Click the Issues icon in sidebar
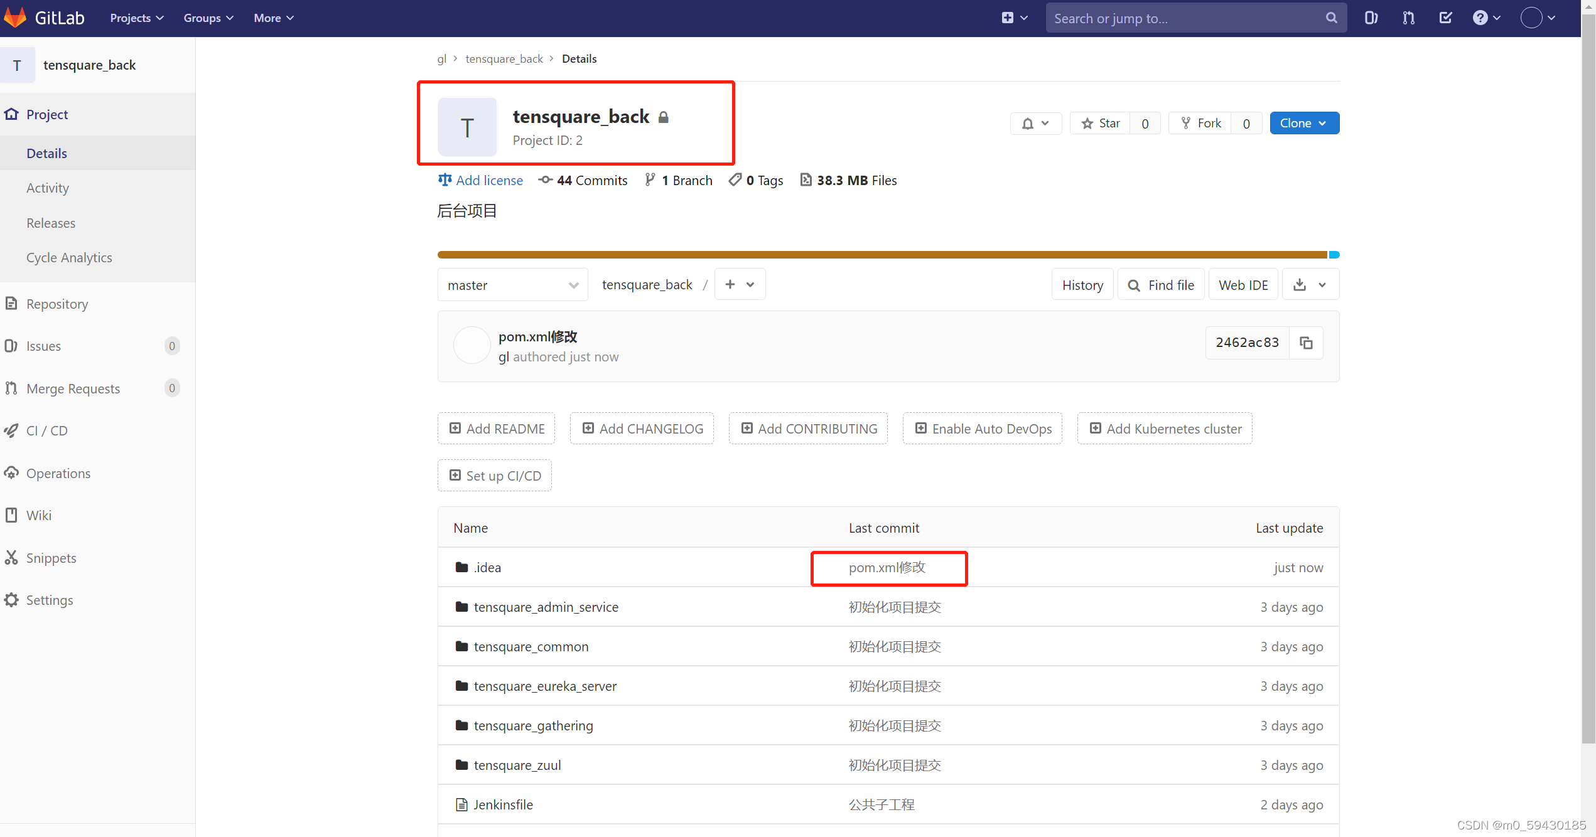Image resolution: width=1596 pixels, height=837 pixels. pos(11,345)
